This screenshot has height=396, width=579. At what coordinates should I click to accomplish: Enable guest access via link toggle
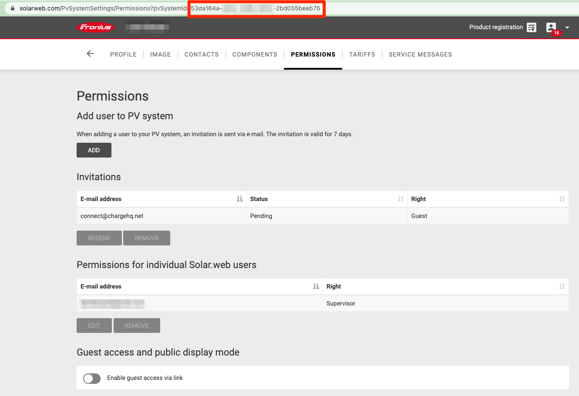pos(92,378)
